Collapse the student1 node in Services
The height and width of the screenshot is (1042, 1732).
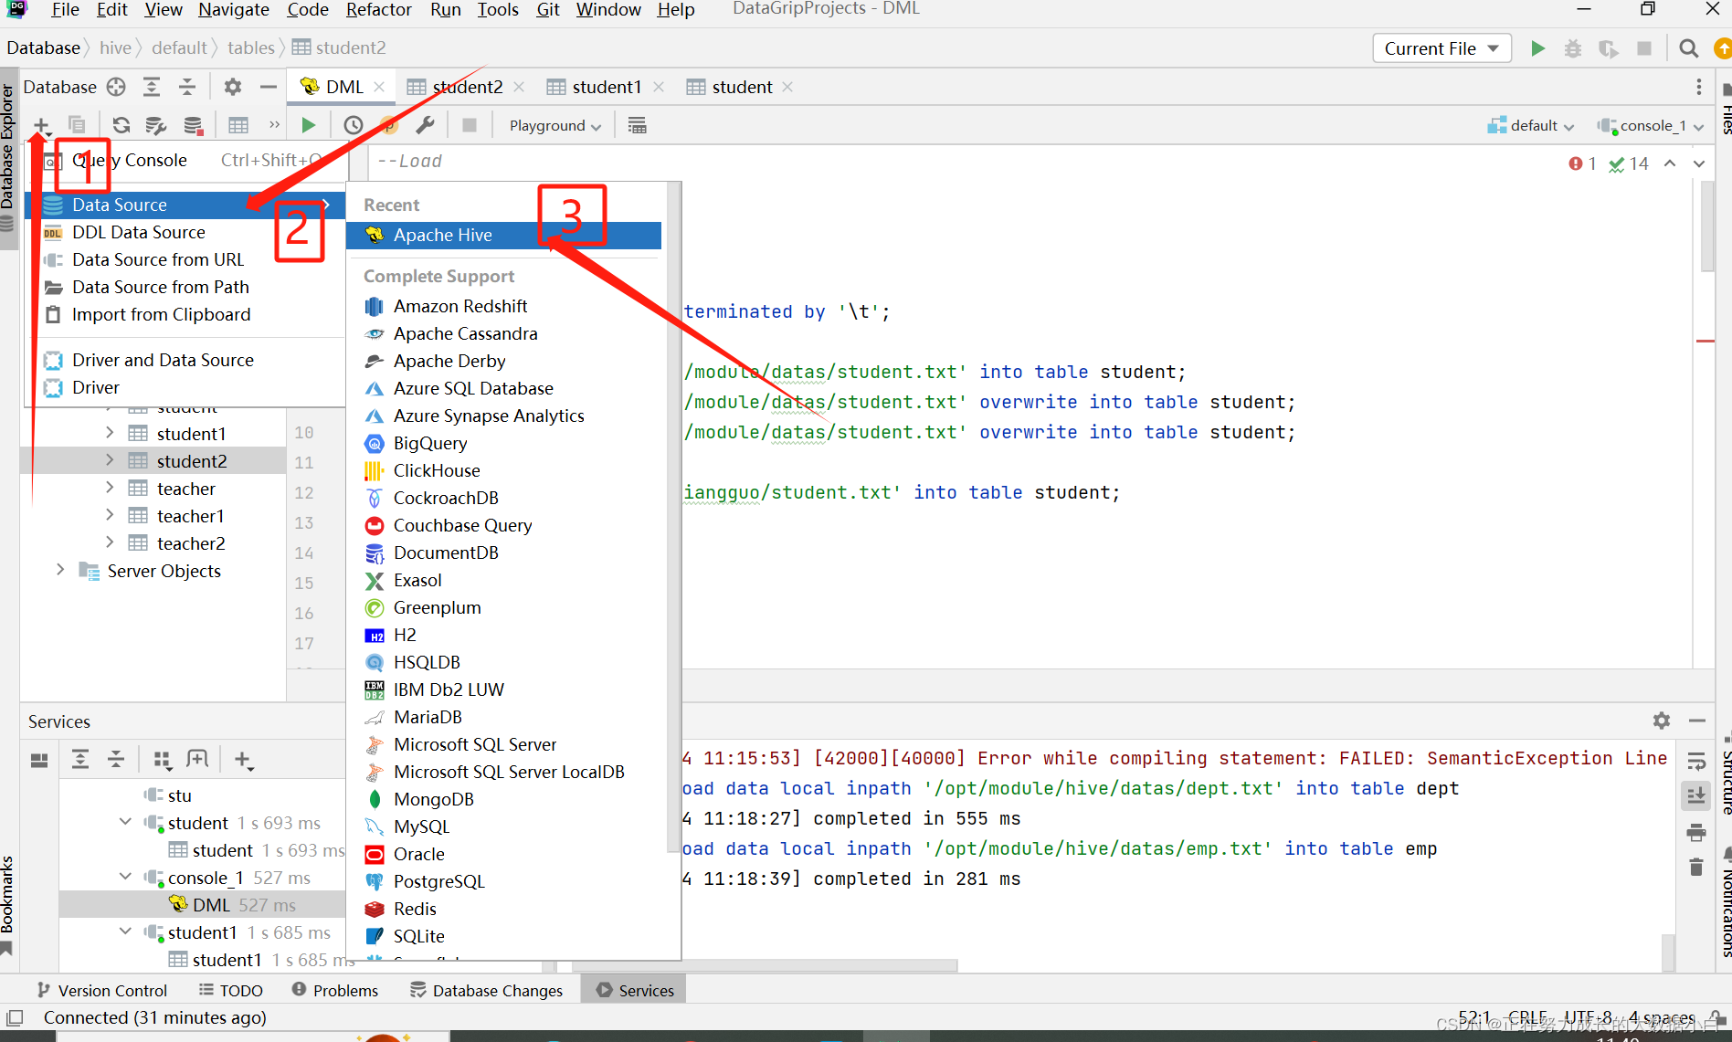pos(125,931)
